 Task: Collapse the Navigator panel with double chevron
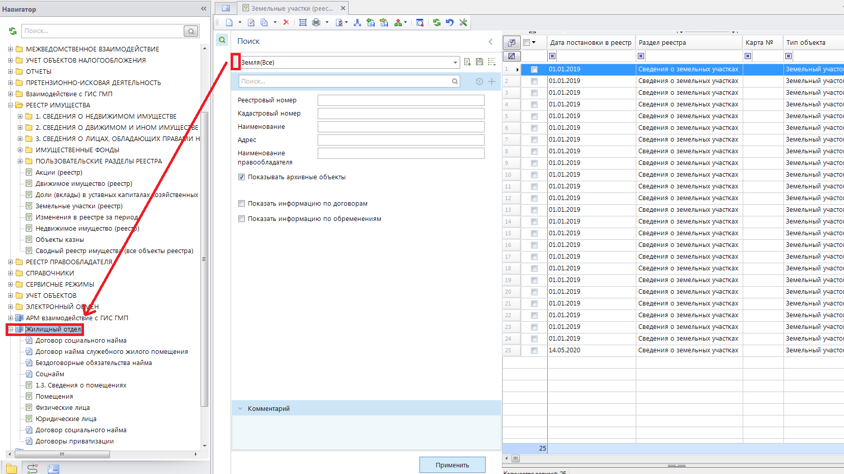[204, 9]
